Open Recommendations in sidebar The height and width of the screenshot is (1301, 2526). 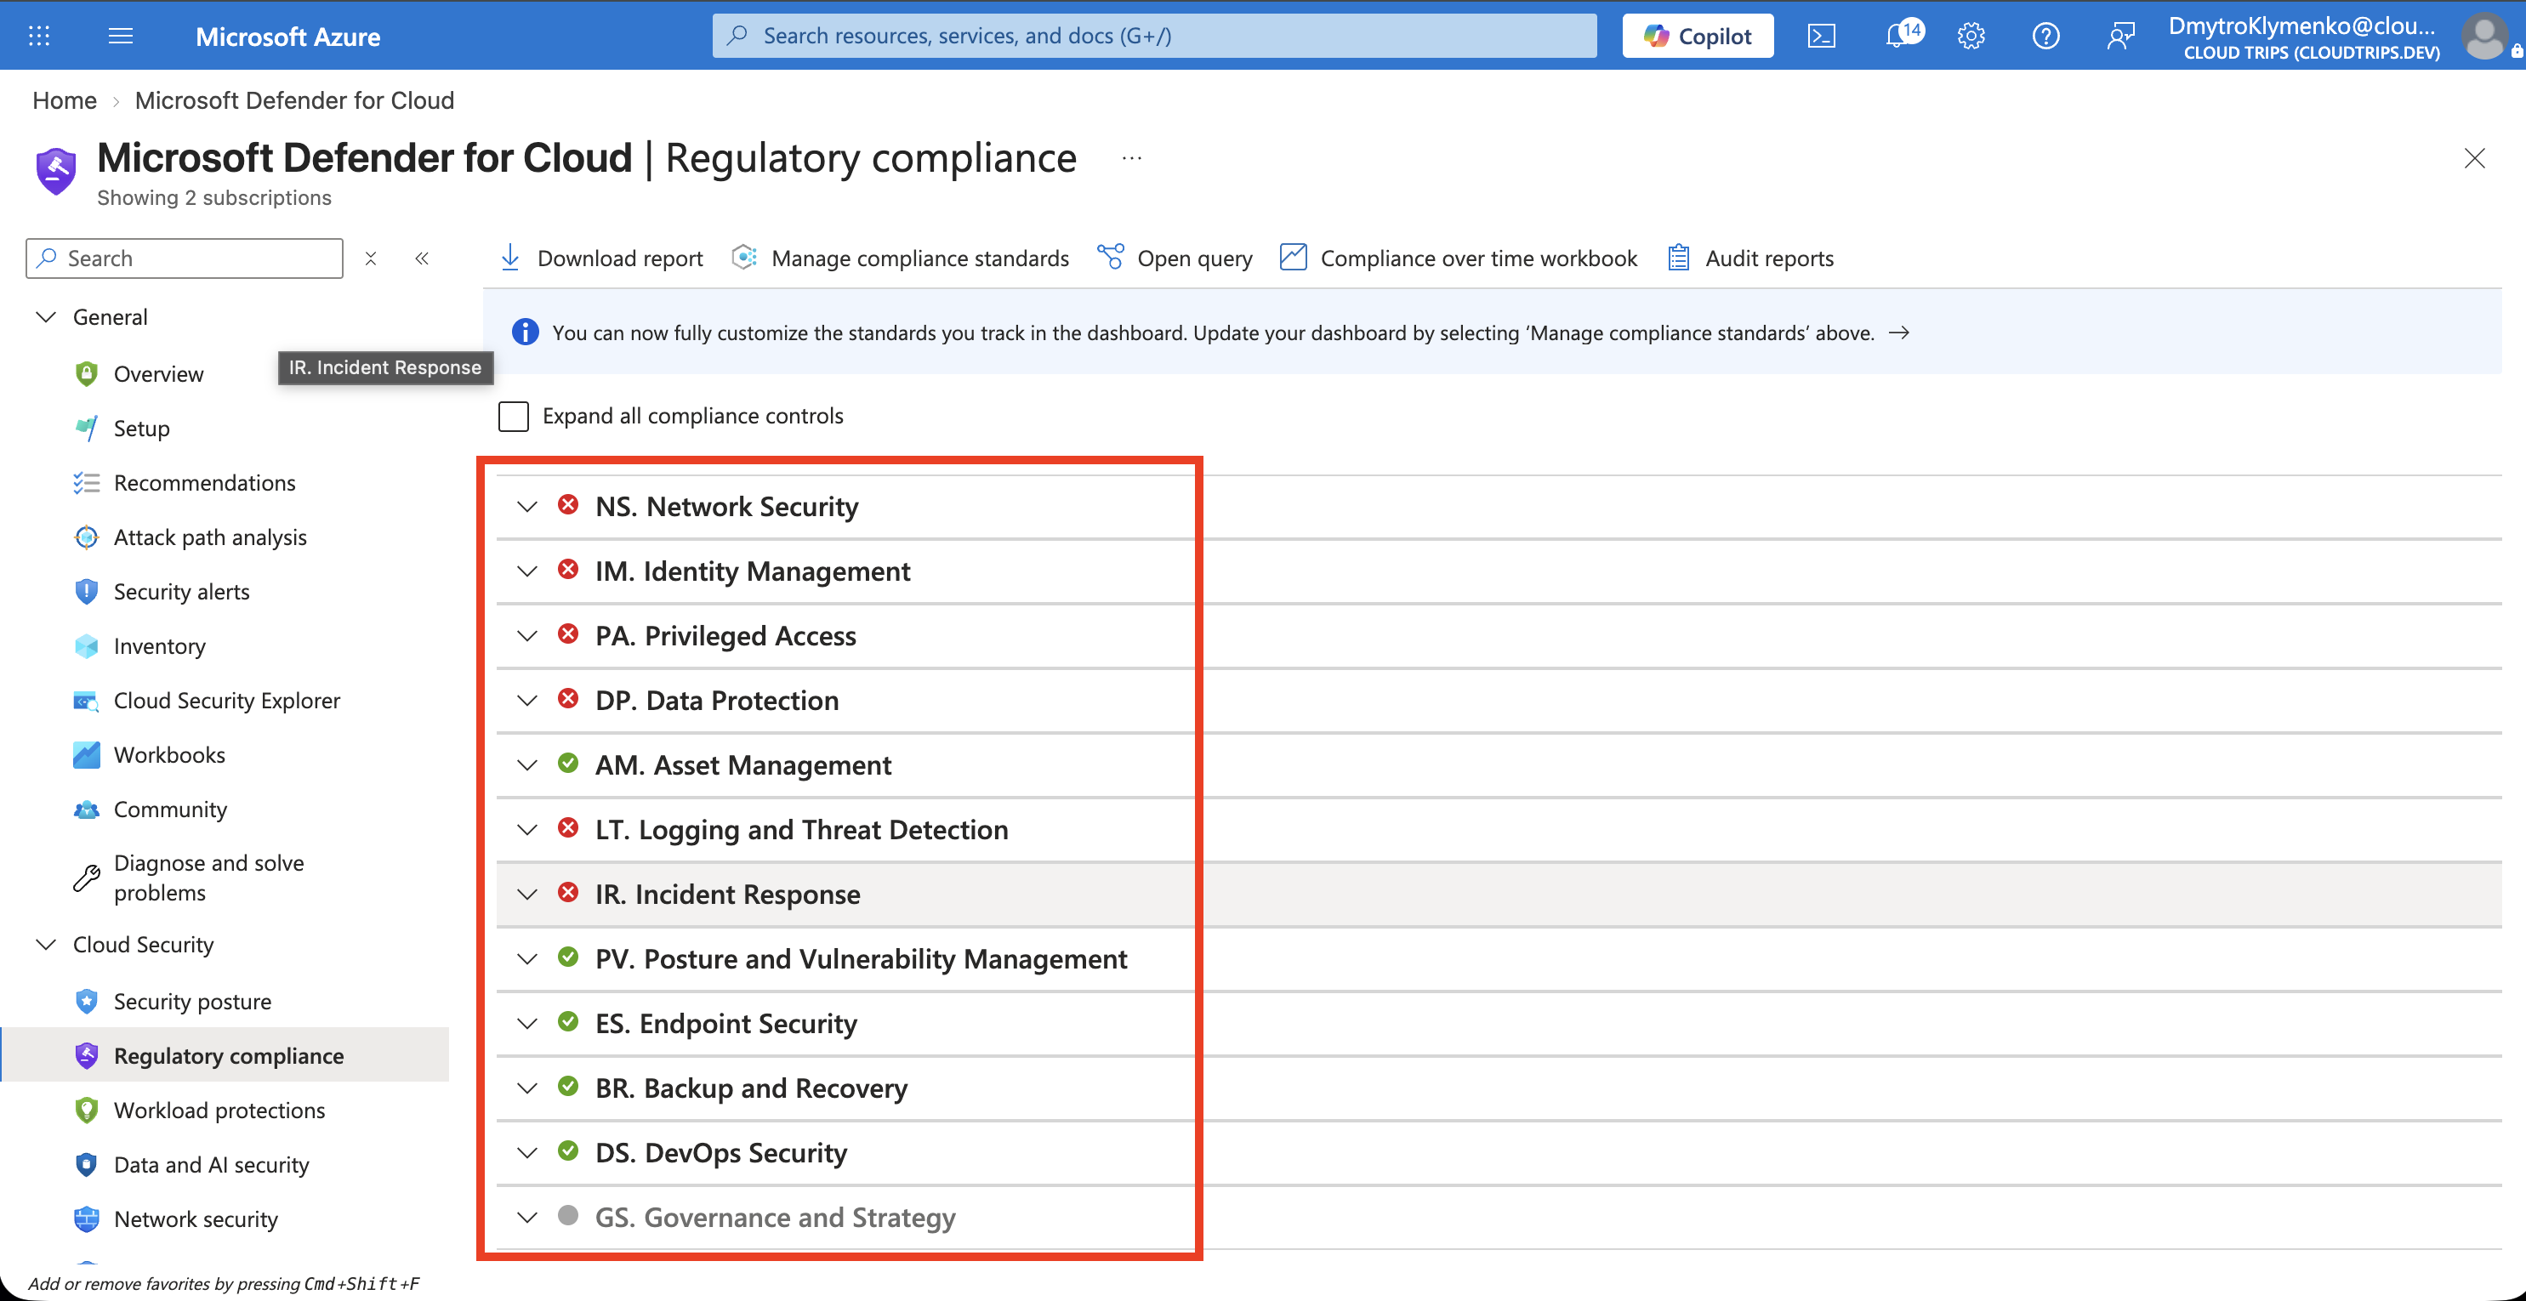point(205,482)
